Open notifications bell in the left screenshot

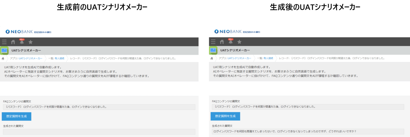coord(22,42)
